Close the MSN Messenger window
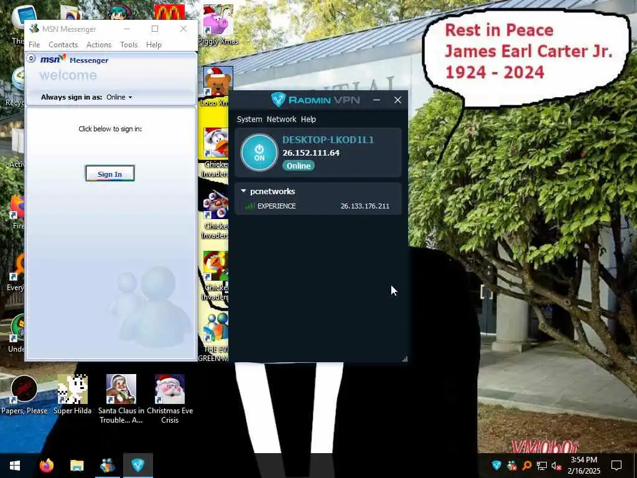Viewport: 637px width, 478px height. click(x=184, y=29)
